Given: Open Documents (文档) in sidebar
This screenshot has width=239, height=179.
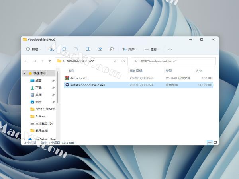Looking at the screenshot, I should tap(39, 95).
